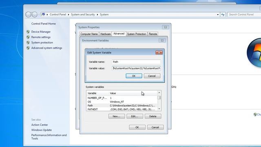Click the Variable value text field
The height and width of the screenshot is (147, 261).
[136, 68]
